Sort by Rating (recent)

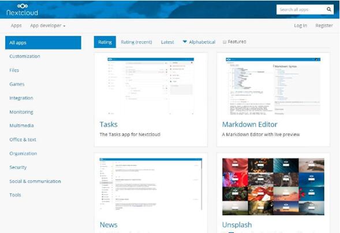click(136, 42)
